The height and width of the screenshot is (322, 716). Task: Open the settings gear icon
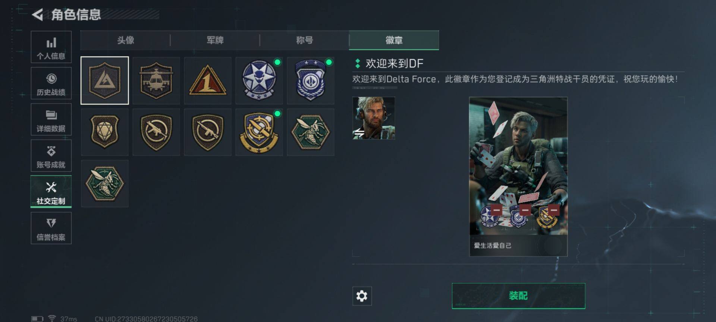click(362, 296)
